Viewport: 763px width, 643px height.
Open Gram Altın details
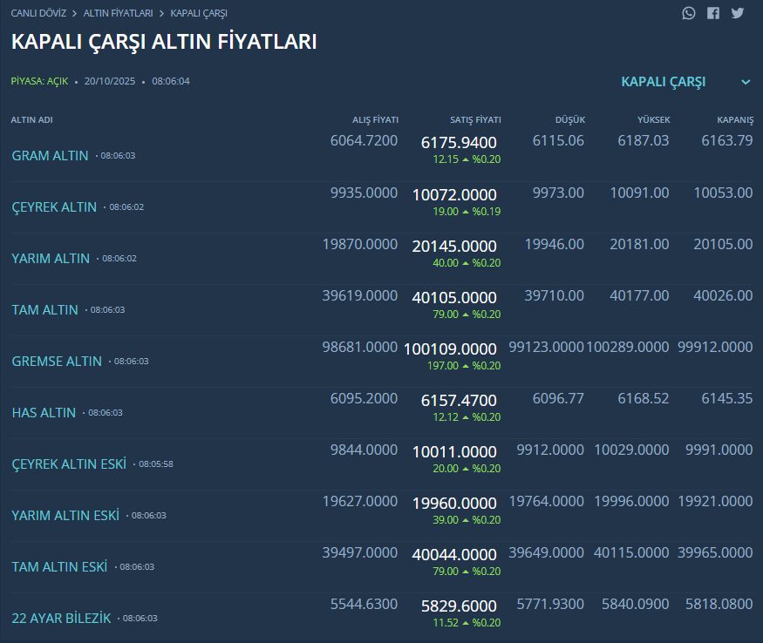(x=50, y=156)
